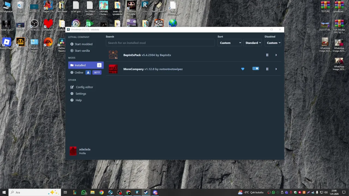
Task: Select the Tüm Modlar archive desktop icon
Action: (339, 27)
